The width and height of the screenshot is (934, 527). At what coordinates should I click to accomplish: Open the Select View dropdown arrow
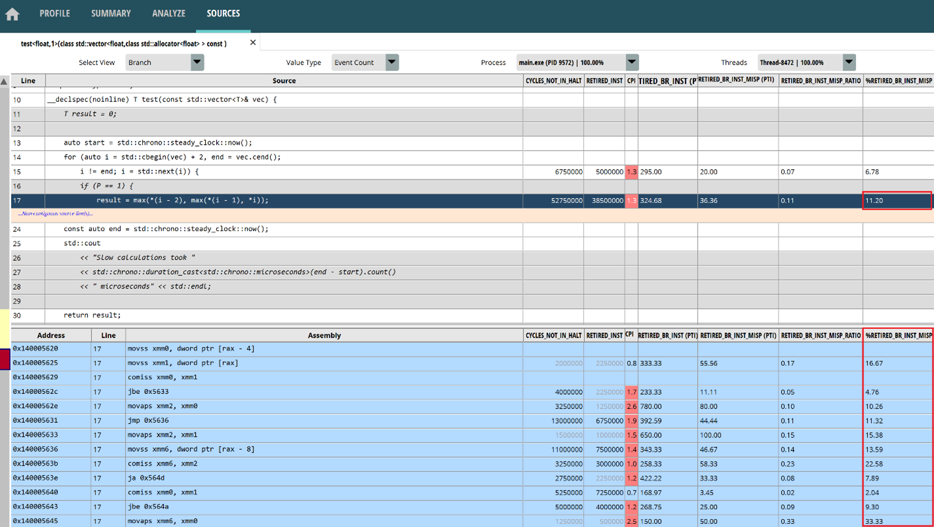197,62
